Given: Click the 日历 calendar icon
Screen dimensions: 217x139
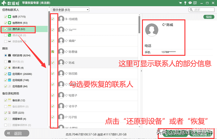Looking at the screenshot, I should click(10, 113).
